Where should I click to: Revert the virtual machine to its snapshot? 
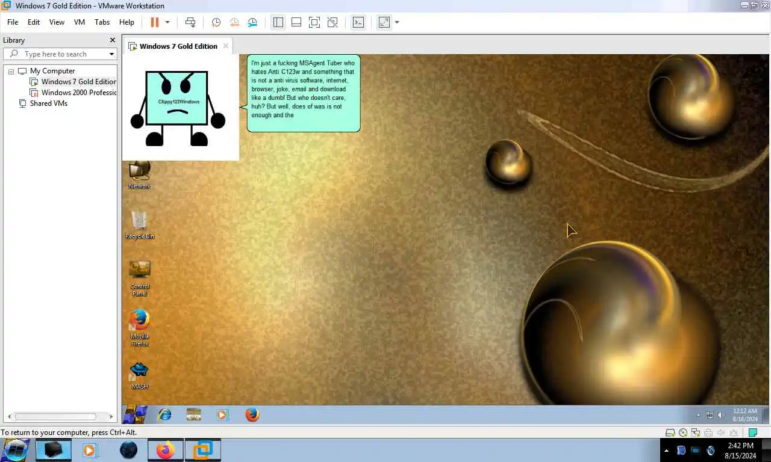click(x=234, y=22)
